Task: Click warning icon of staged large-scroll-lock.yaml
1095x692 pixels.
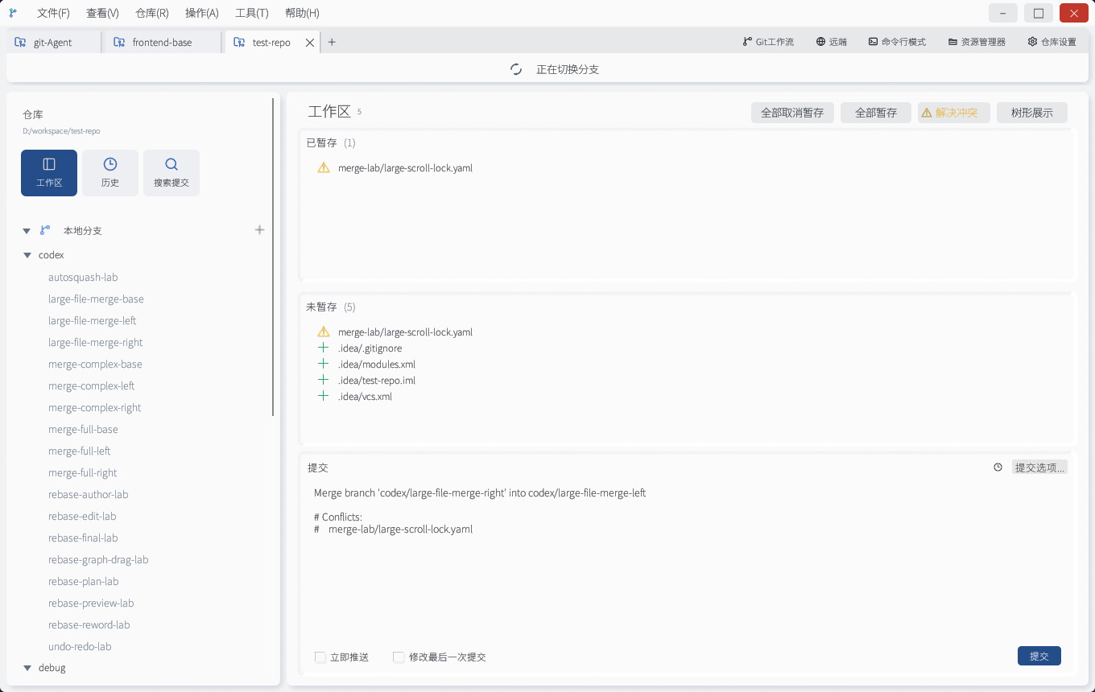Action: click(x=324, y=168)
